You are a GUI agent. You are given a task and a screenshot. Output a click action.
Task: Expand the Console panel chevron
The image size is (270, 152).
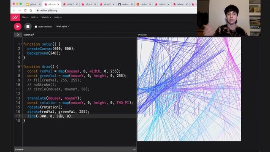pos(134,149)
